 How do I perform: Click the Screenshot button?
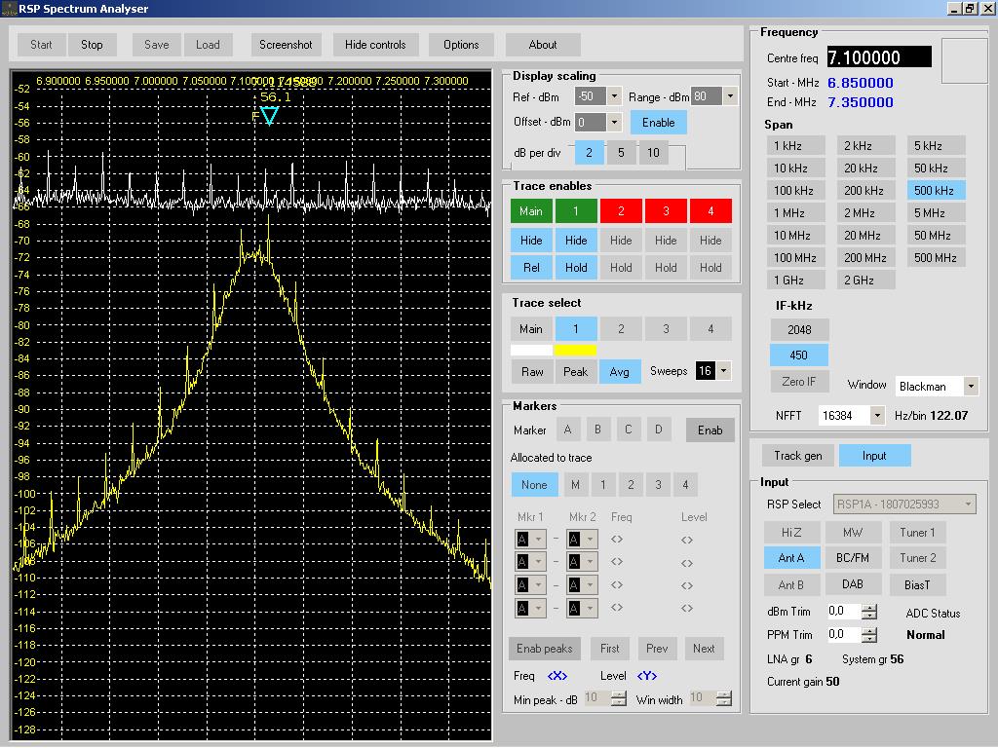point(286,45)
